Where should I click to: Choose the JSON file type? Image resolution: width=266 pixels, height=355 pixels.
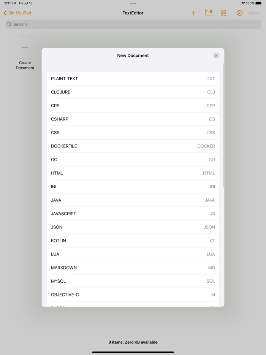coord(133,227)
